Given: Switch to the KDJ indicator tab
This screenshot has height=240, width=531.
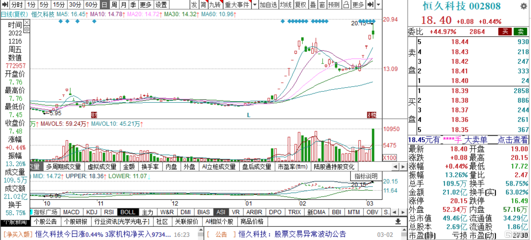Looking at the screenshot, I should (92, 212).
